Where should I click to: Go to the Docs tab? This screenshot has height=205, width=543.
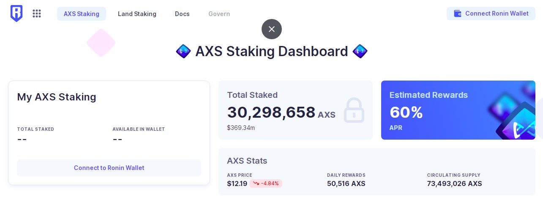pos(182,13)
